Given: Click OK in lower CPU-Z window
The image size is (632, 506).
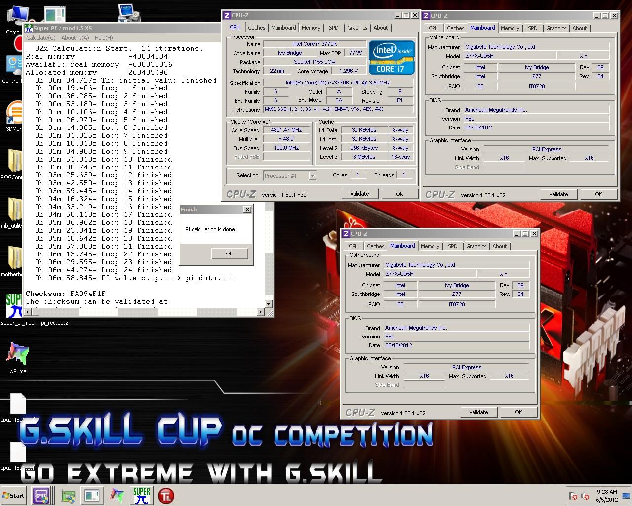Looking at the screenshot, I should pyautogui.click(x=518, y=412).
